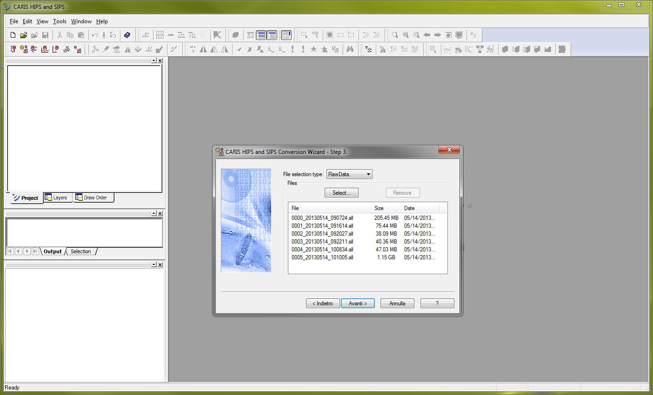The image size is (653, 395).
Task: Click the Cut scissors icon
Action: click(60, 35)
